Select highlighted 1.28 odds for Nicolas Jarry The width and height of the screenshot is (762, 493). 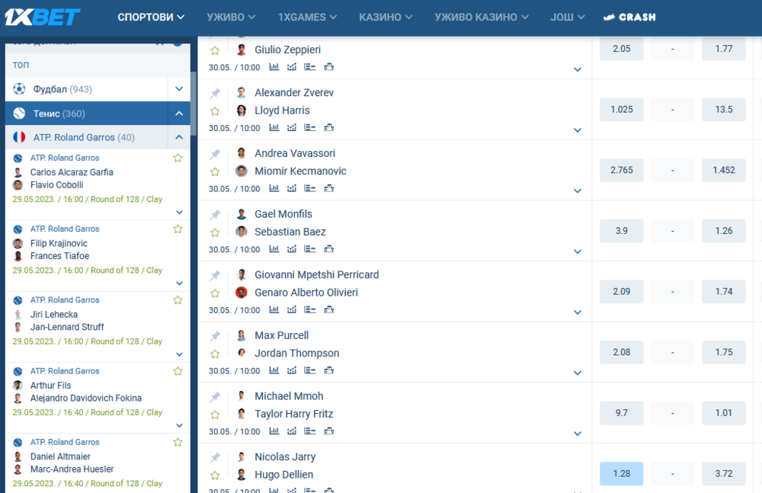(621, 473)
